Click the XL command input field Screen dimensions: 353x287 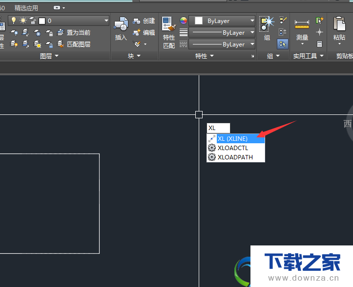pyautogui.click(x=218, y=128)
